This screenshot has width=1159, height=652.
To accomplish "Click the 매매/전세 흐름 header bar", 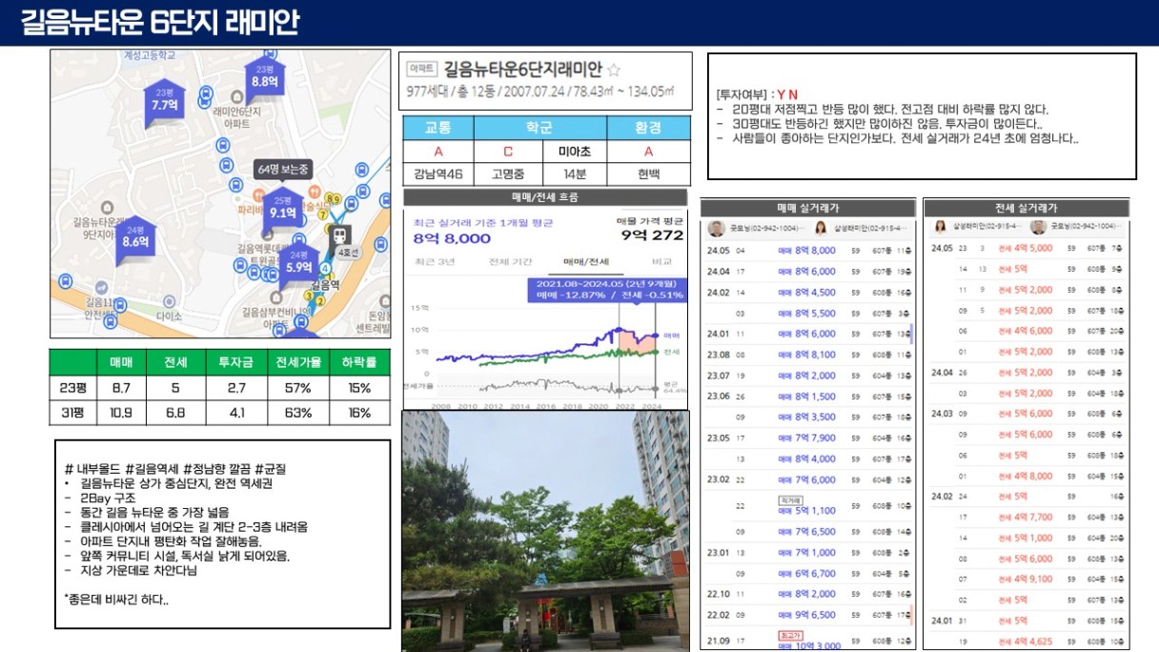I will [x=544, y=197].
